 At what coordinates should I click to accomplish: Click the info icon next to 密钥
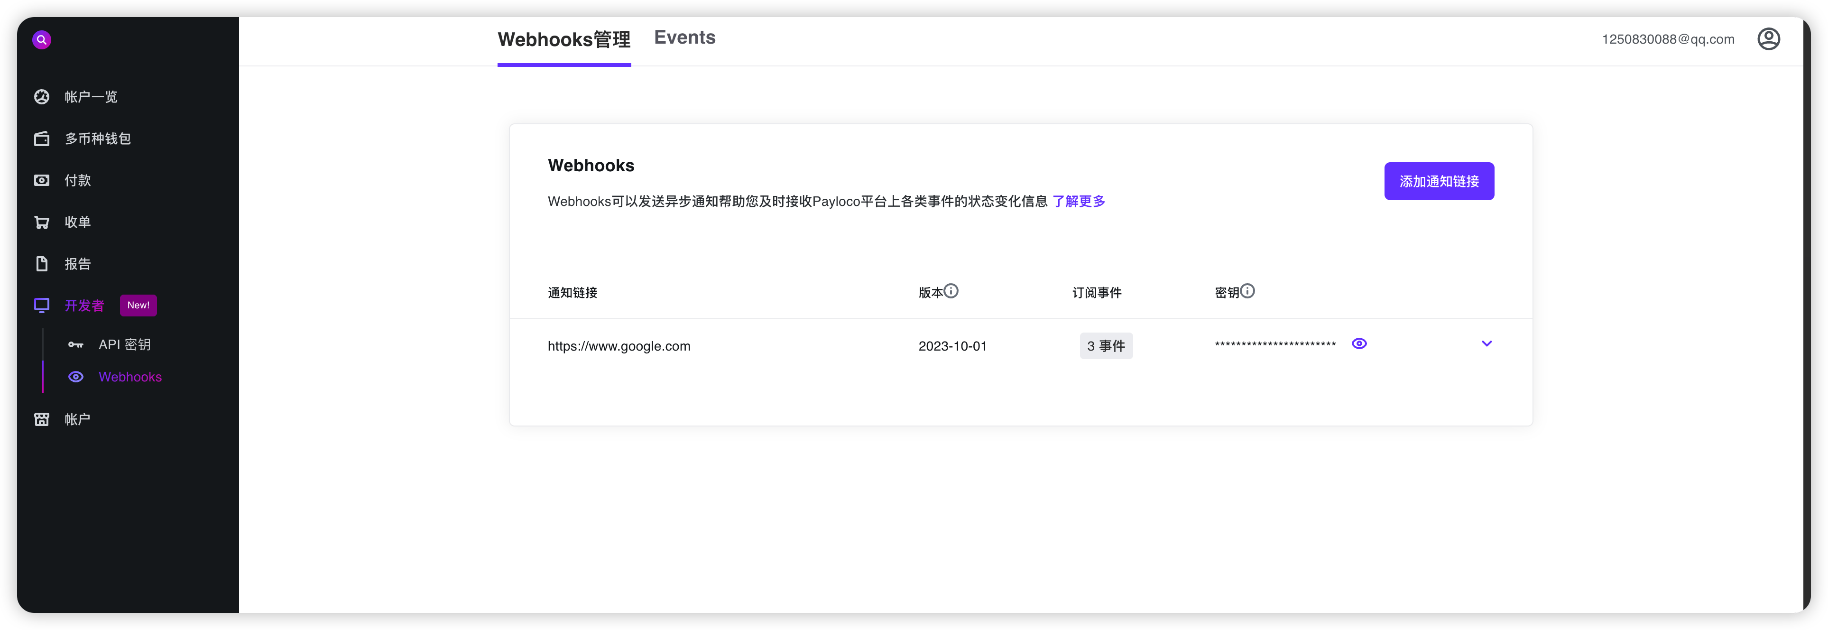(1247, 291)
